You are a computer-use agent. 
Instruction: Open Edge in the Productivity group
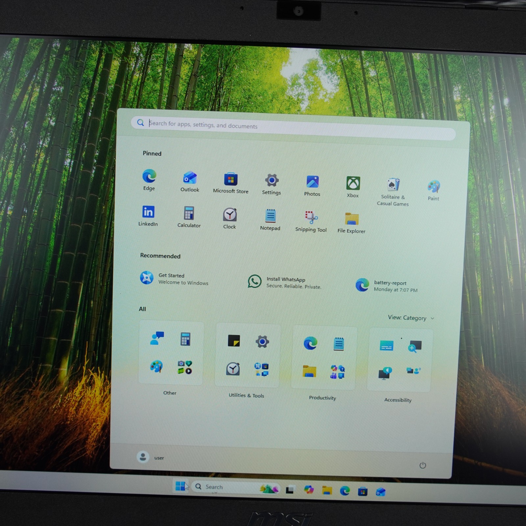[x=310, y=343]
